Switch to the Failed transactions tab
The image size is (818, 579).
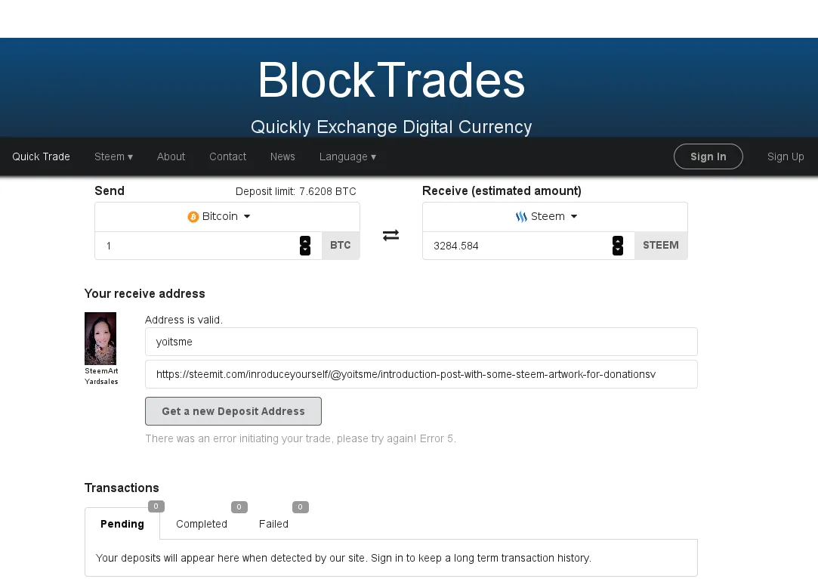tap(273, 524)
